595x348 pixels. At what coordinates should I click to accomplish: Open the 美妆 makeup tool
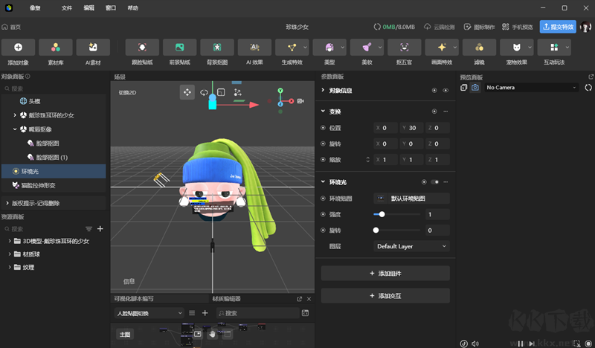pyautogui.click(x=367, y=48)
